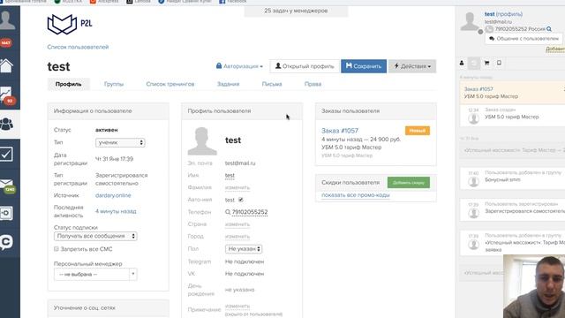
Task: Click the magnifier icon beside the profile's Телефон field
Action: (x=228, y=212)
